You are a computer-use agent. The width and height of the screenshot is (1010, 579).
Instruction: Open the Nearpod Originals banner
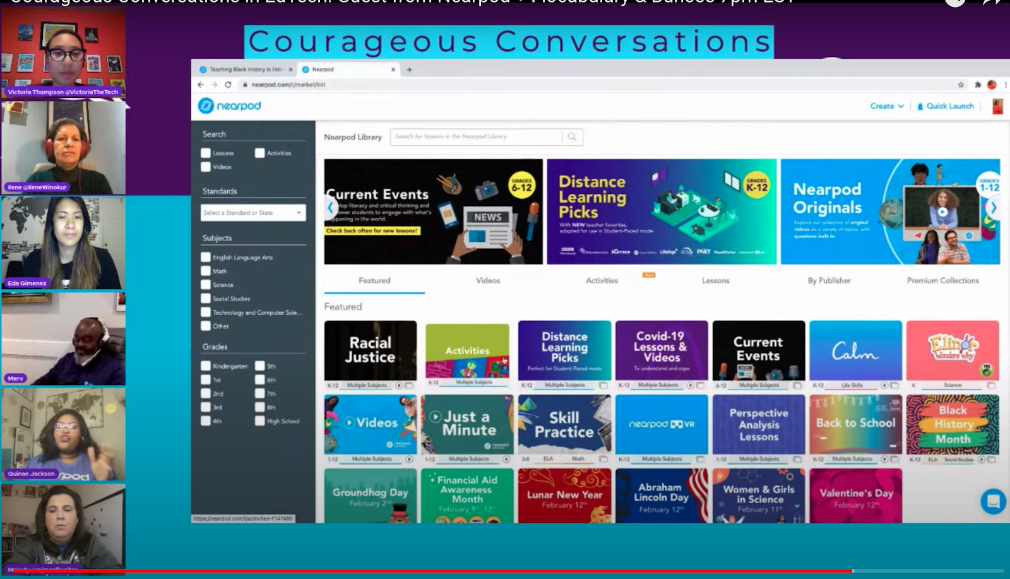[890, 212]
